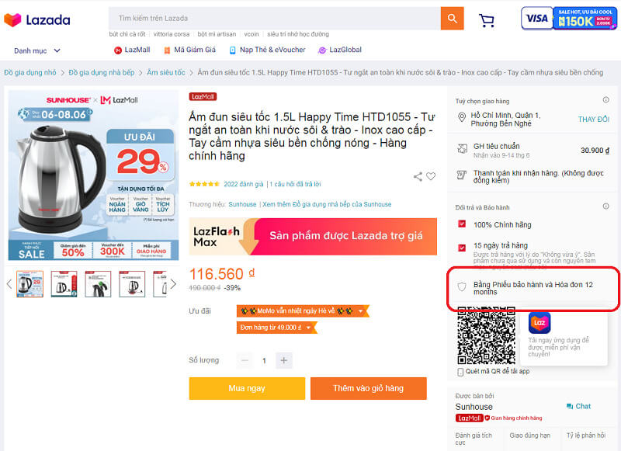Image resolution: width=621 pixels, height=451 pixels.
Task: Click the main kettle product image
Action: pos(93,175)
